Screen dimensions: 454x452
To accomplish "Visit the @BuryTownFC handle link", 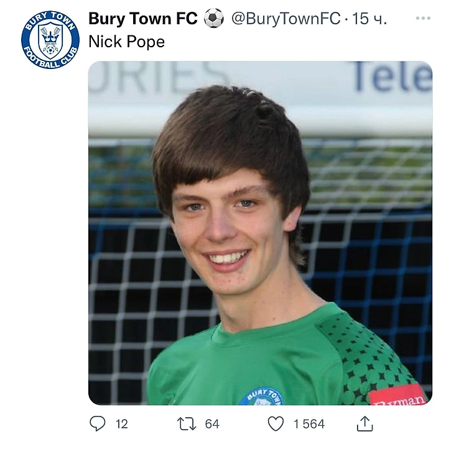I will pos(285,19).
